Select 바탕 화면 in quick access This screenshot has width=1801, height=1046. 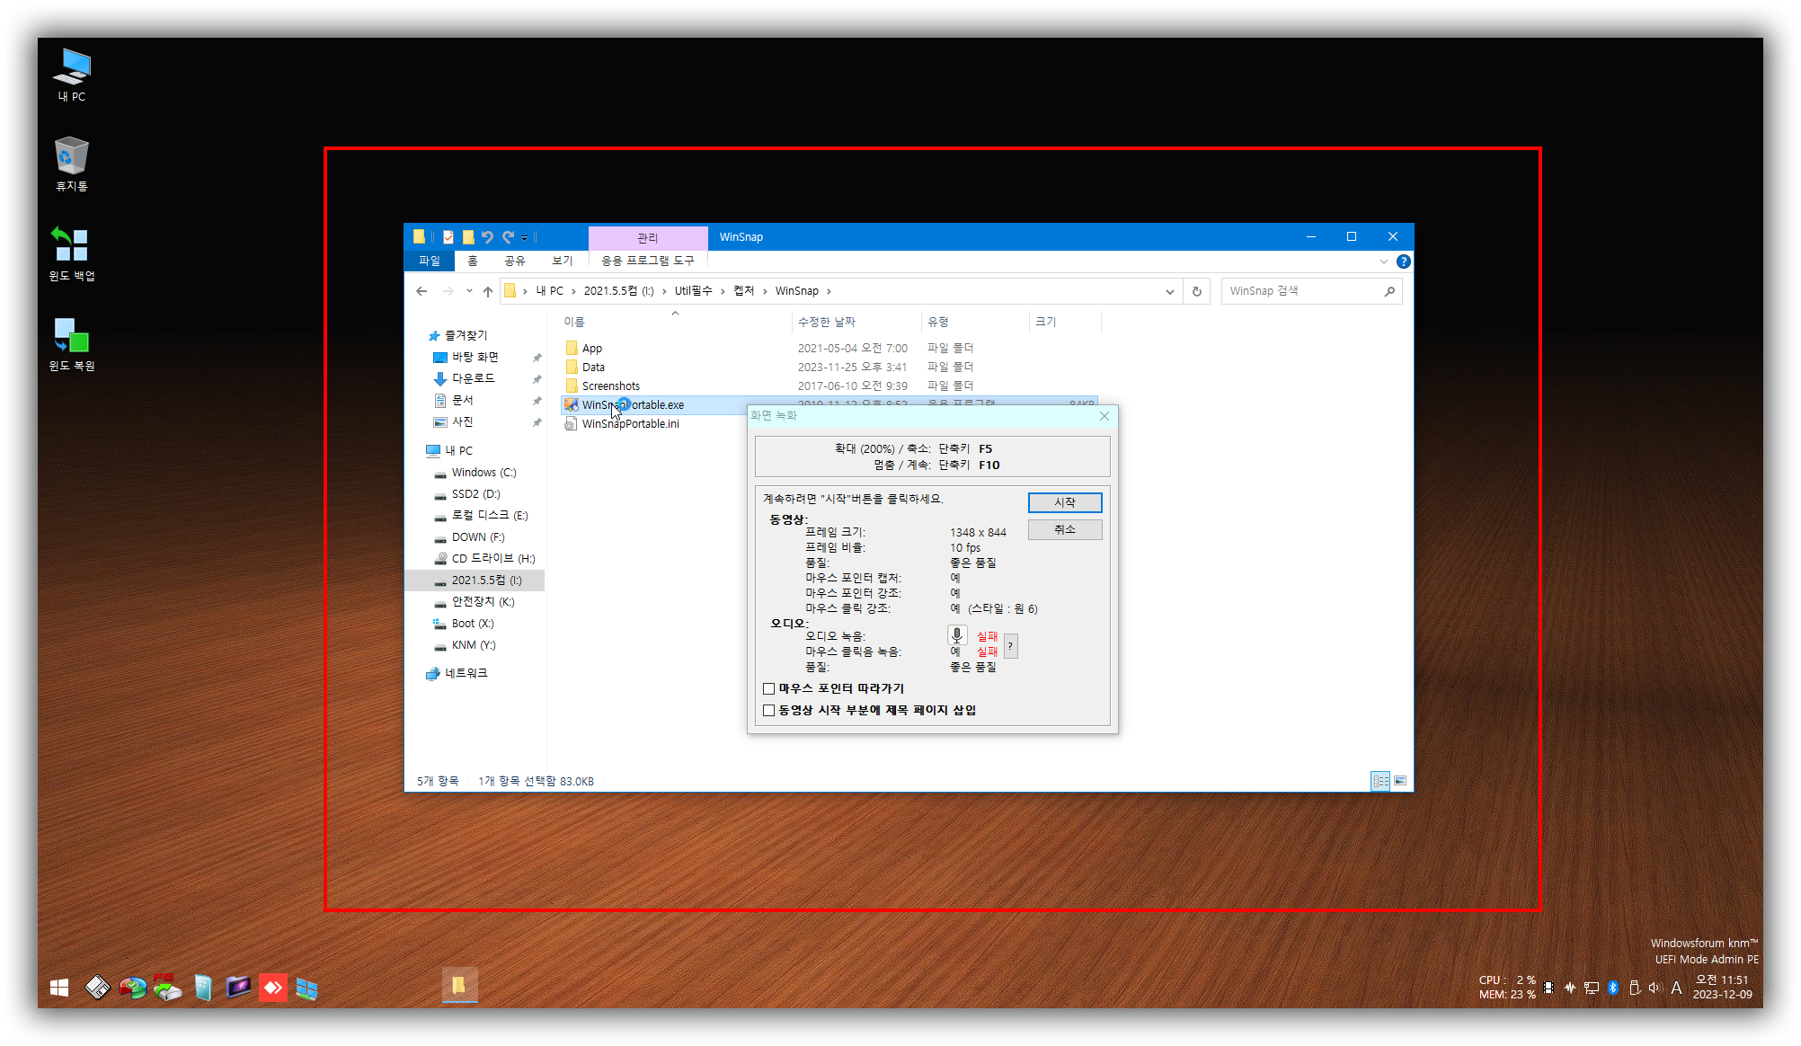pos(475,358)
